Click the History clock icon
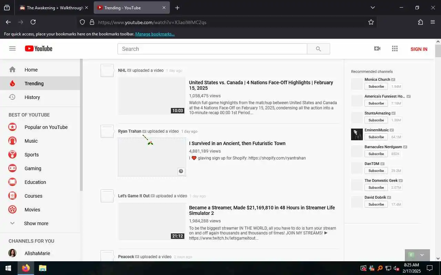 [12, 97]
